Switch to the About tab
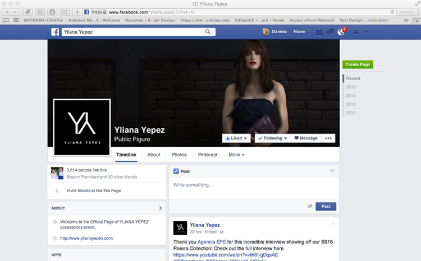Screen dimensions: 421x261 point(154,155)
